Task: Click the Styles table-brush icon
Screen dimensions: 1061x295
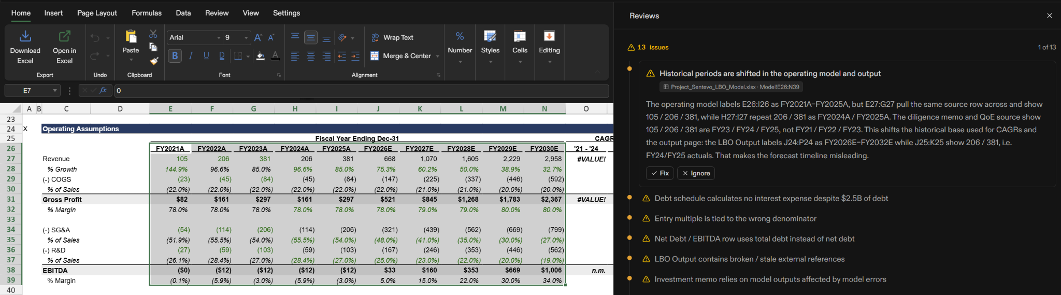Action: point(490,36)
